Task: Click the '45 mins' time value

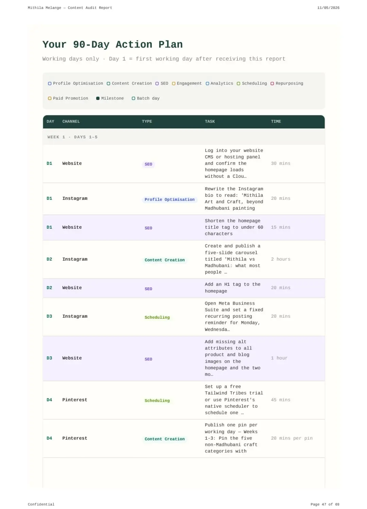Action: pyautogui.click(x=281, y=400)
